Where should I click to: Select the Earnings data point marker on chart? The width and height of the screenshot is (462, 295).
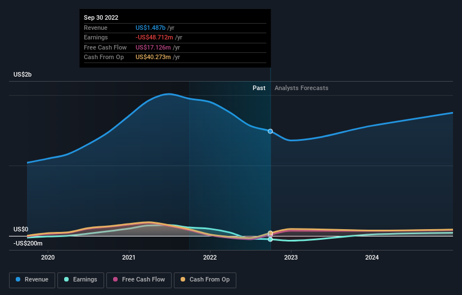(x=270, y=239)
